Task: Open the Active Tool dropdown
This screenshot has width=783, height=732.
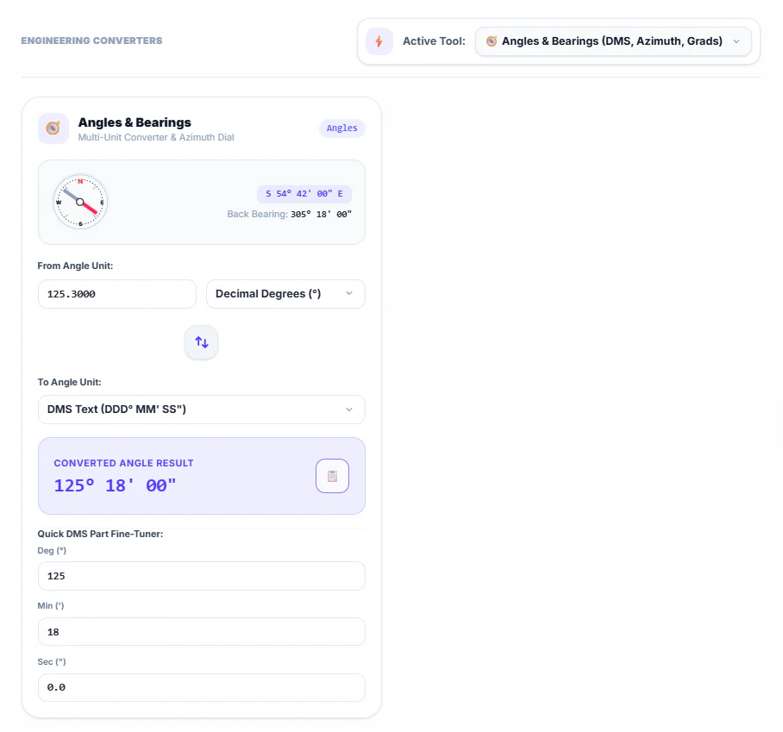Action: (613, 41)
